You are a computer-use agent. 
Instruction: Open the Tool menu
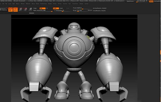click(x=70, y=4)
